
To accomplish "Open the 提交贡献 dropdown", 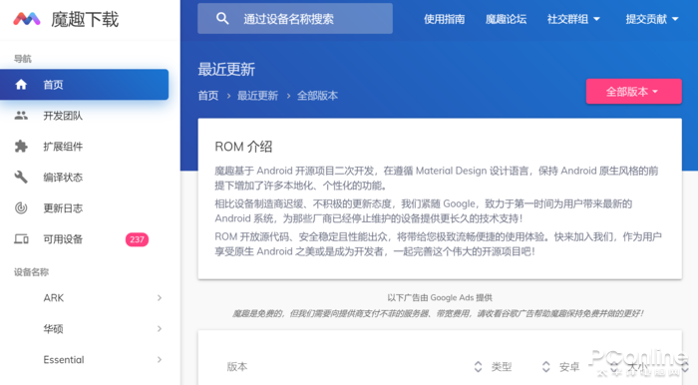I will (652, 19).
